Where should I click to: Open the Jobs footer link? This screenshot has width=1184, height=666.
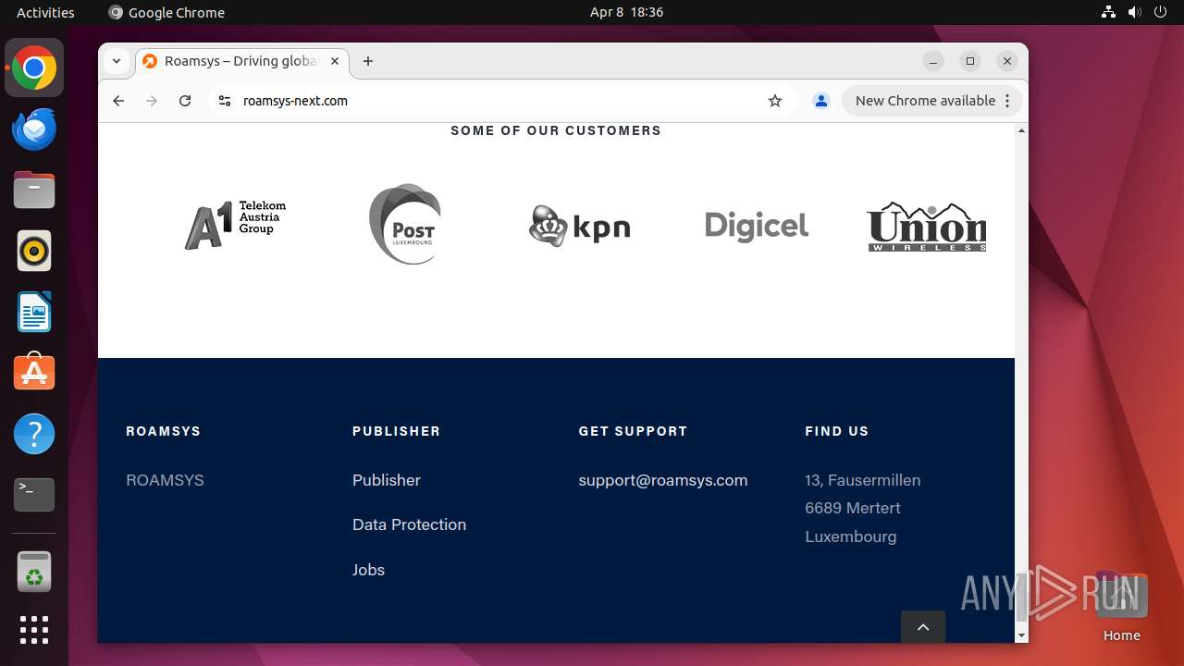coord(368,570)
